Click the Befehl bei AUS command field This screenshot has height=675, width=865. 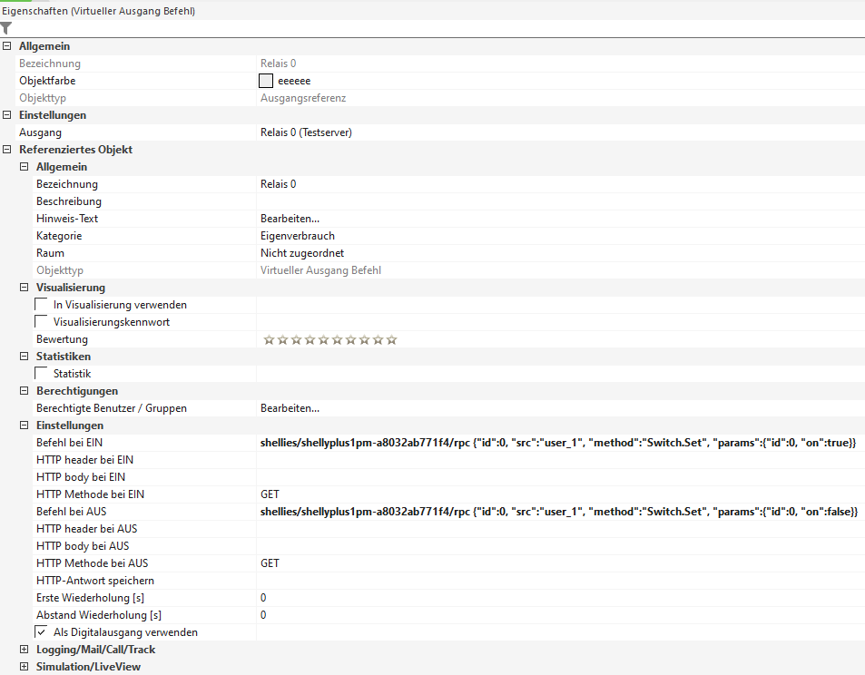[x=558, y=512]
